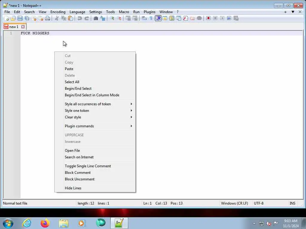Click the muted volume tray icon
306x229 pixels.
click(x=269, y=223)
